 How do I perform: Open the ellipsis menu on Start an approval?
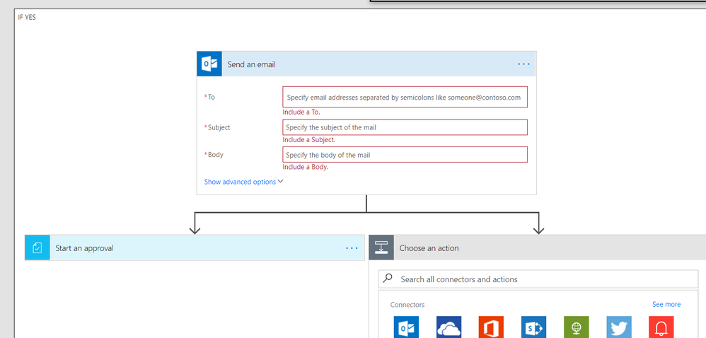[352, 248]
